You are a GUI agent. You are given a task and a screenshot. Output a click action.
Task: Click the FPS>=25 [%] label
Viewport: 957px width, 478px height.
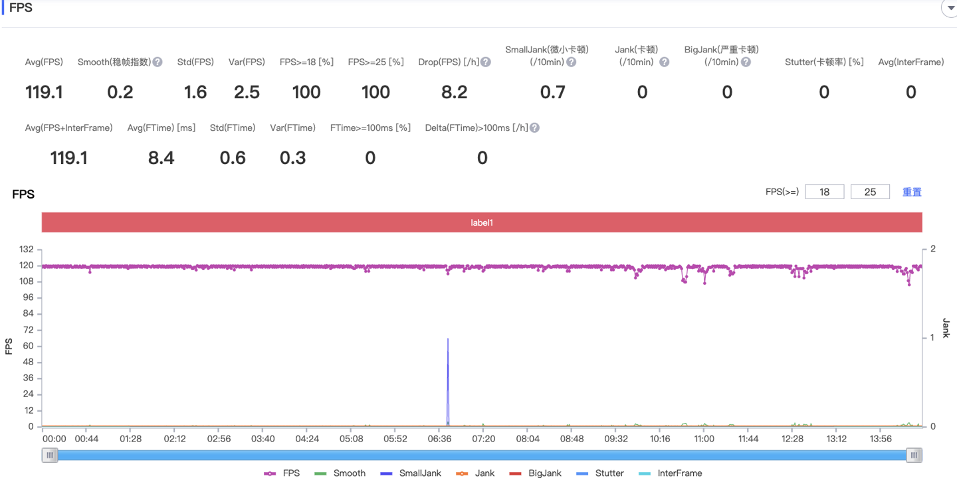coord(375,62)
